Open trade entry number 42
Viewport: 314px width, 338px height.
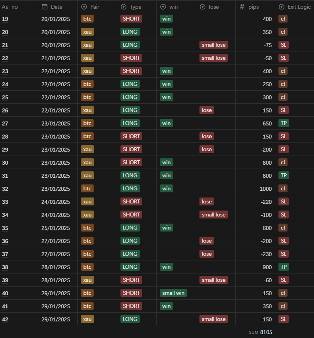pyautogui.click(x=5, y=319)
